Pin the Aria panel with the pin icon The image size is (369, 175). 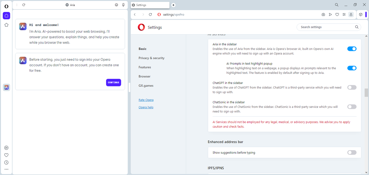[123, 5]
